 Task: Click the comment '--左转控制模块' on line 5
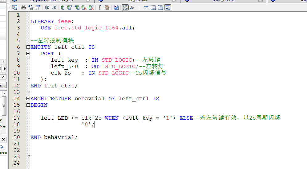point(52,40)
